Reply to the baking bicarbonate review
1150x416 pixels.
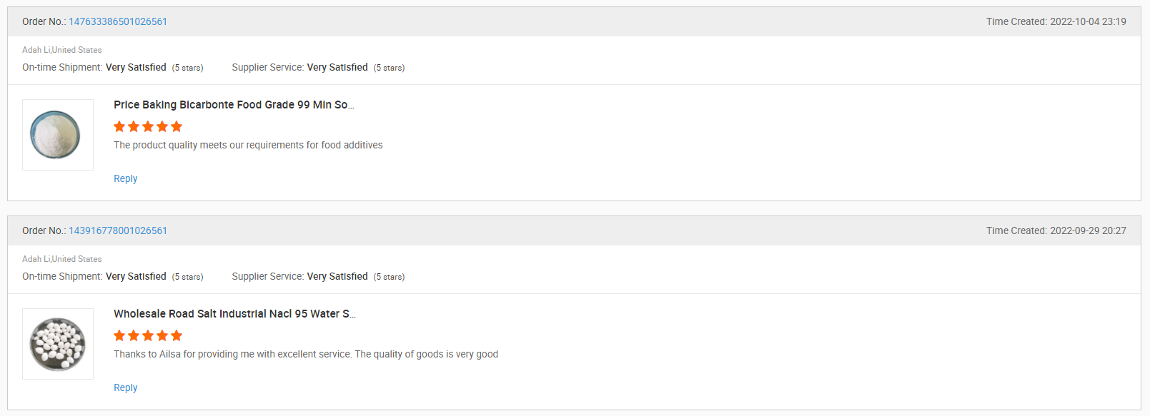coord(126,178)
